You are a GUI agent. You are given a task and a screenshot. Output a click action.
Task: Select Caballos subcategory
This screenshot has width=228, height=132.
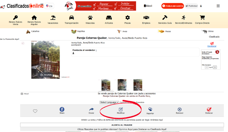click(33, 31)
